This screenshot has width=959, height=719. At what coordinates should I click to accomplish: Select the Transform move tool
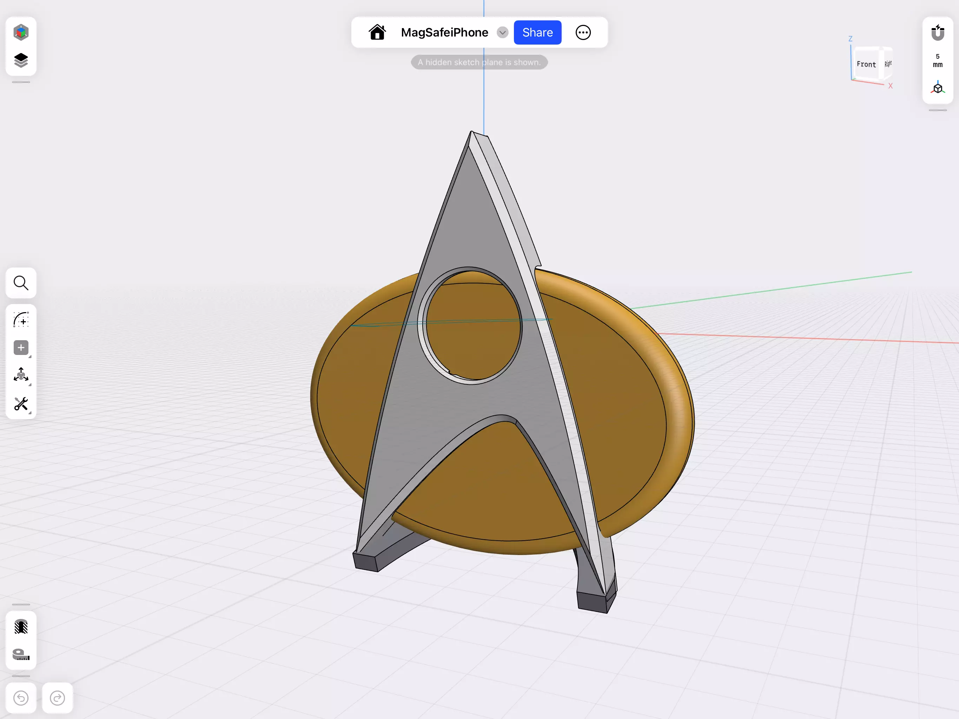point(21,375)
